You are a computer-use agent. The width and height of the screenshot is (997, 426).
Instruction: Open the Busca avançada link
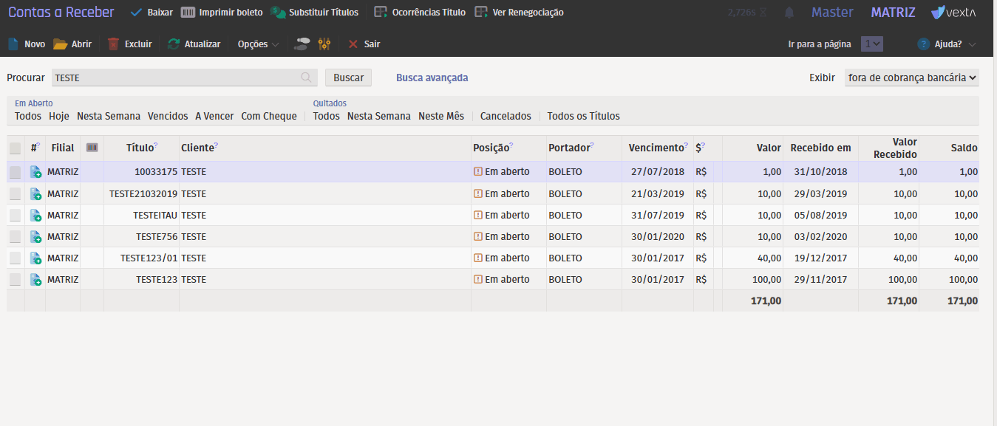click(432, 78)
